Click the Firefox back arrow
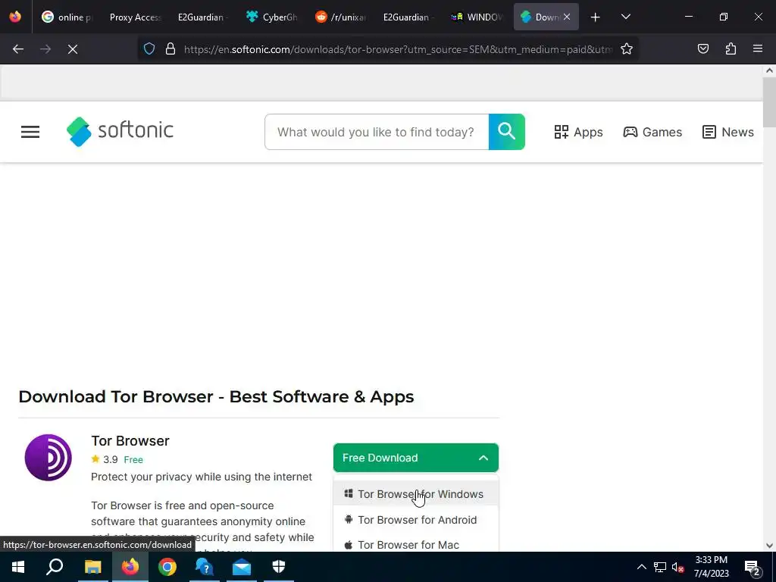The width and height of the screenshot is (776, 582). [x=18, y=49]
